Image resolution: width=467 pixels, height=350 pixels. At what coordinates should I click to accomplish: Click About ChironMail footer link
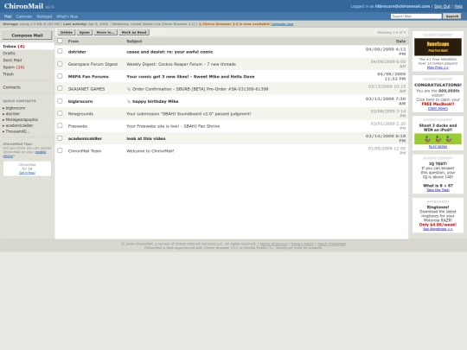coord(331,244)
